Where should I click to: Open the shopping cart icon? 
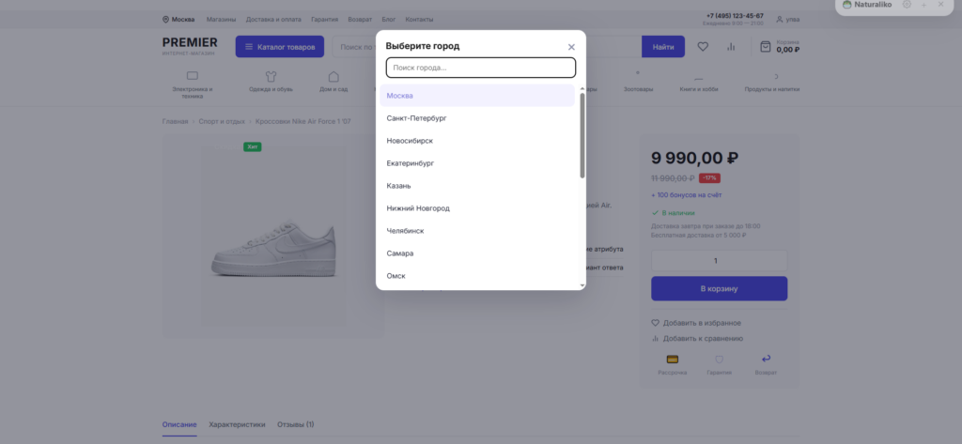[765, 47]
